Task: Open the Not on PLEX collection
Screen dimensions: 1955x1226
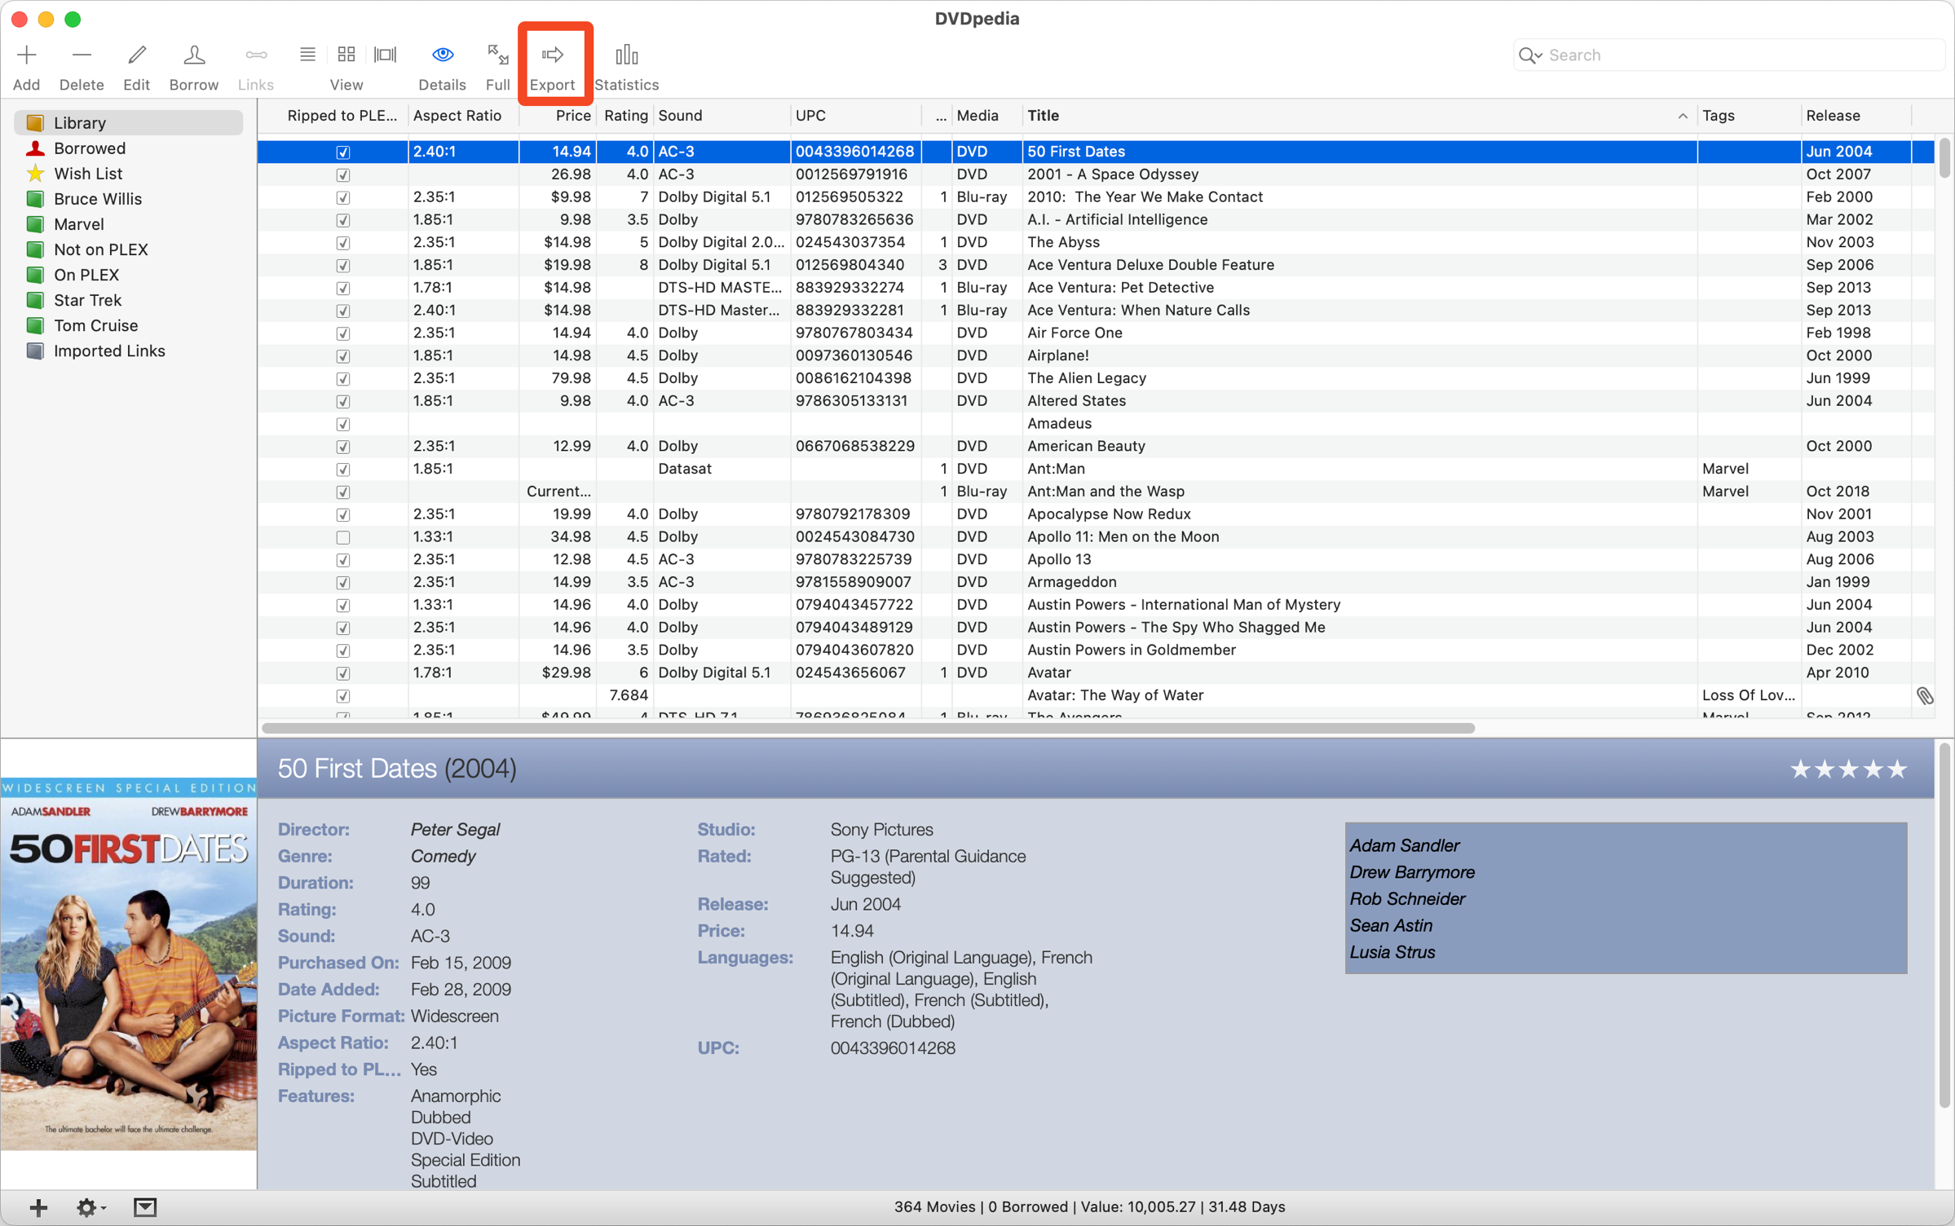Action: (100, 249)
